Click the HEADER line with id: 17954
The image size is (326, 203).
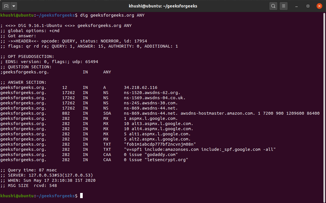coord(74,41)
